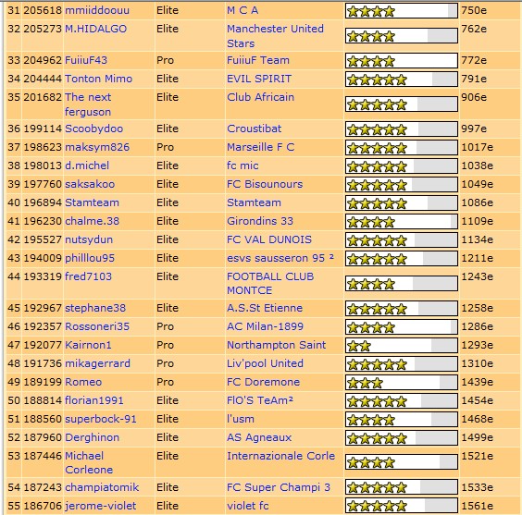The width and height of the screenshot is (522, 515).
Task: Click the rating bar for Internazionale Corle
Action: click(x=402, y=462)
